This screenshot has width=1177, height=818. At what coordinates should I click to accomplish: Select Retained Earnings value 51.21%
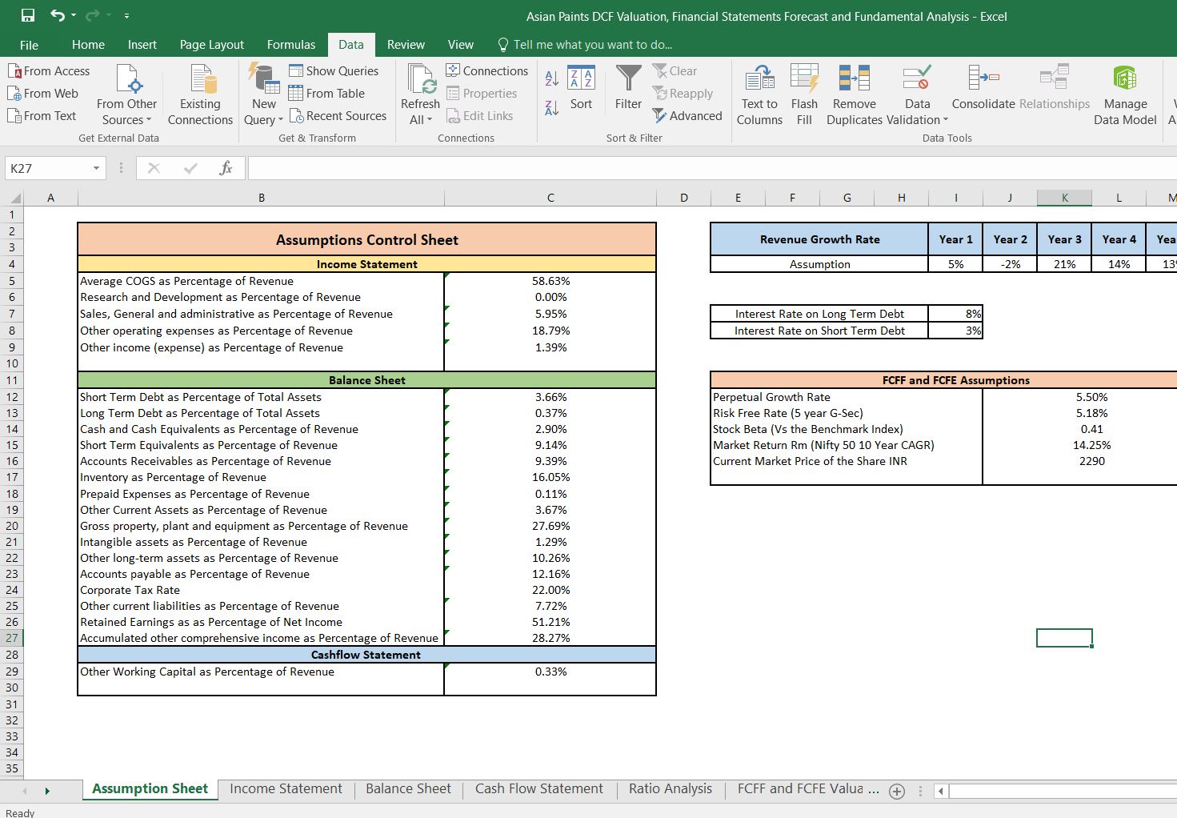pyautogui.click(x=550, y=622)
